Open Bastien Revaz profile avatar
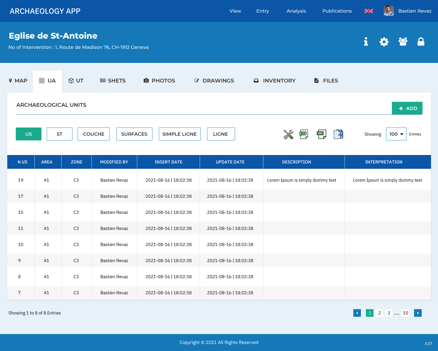This screenshot has height=351, width=438. [389, 11]
